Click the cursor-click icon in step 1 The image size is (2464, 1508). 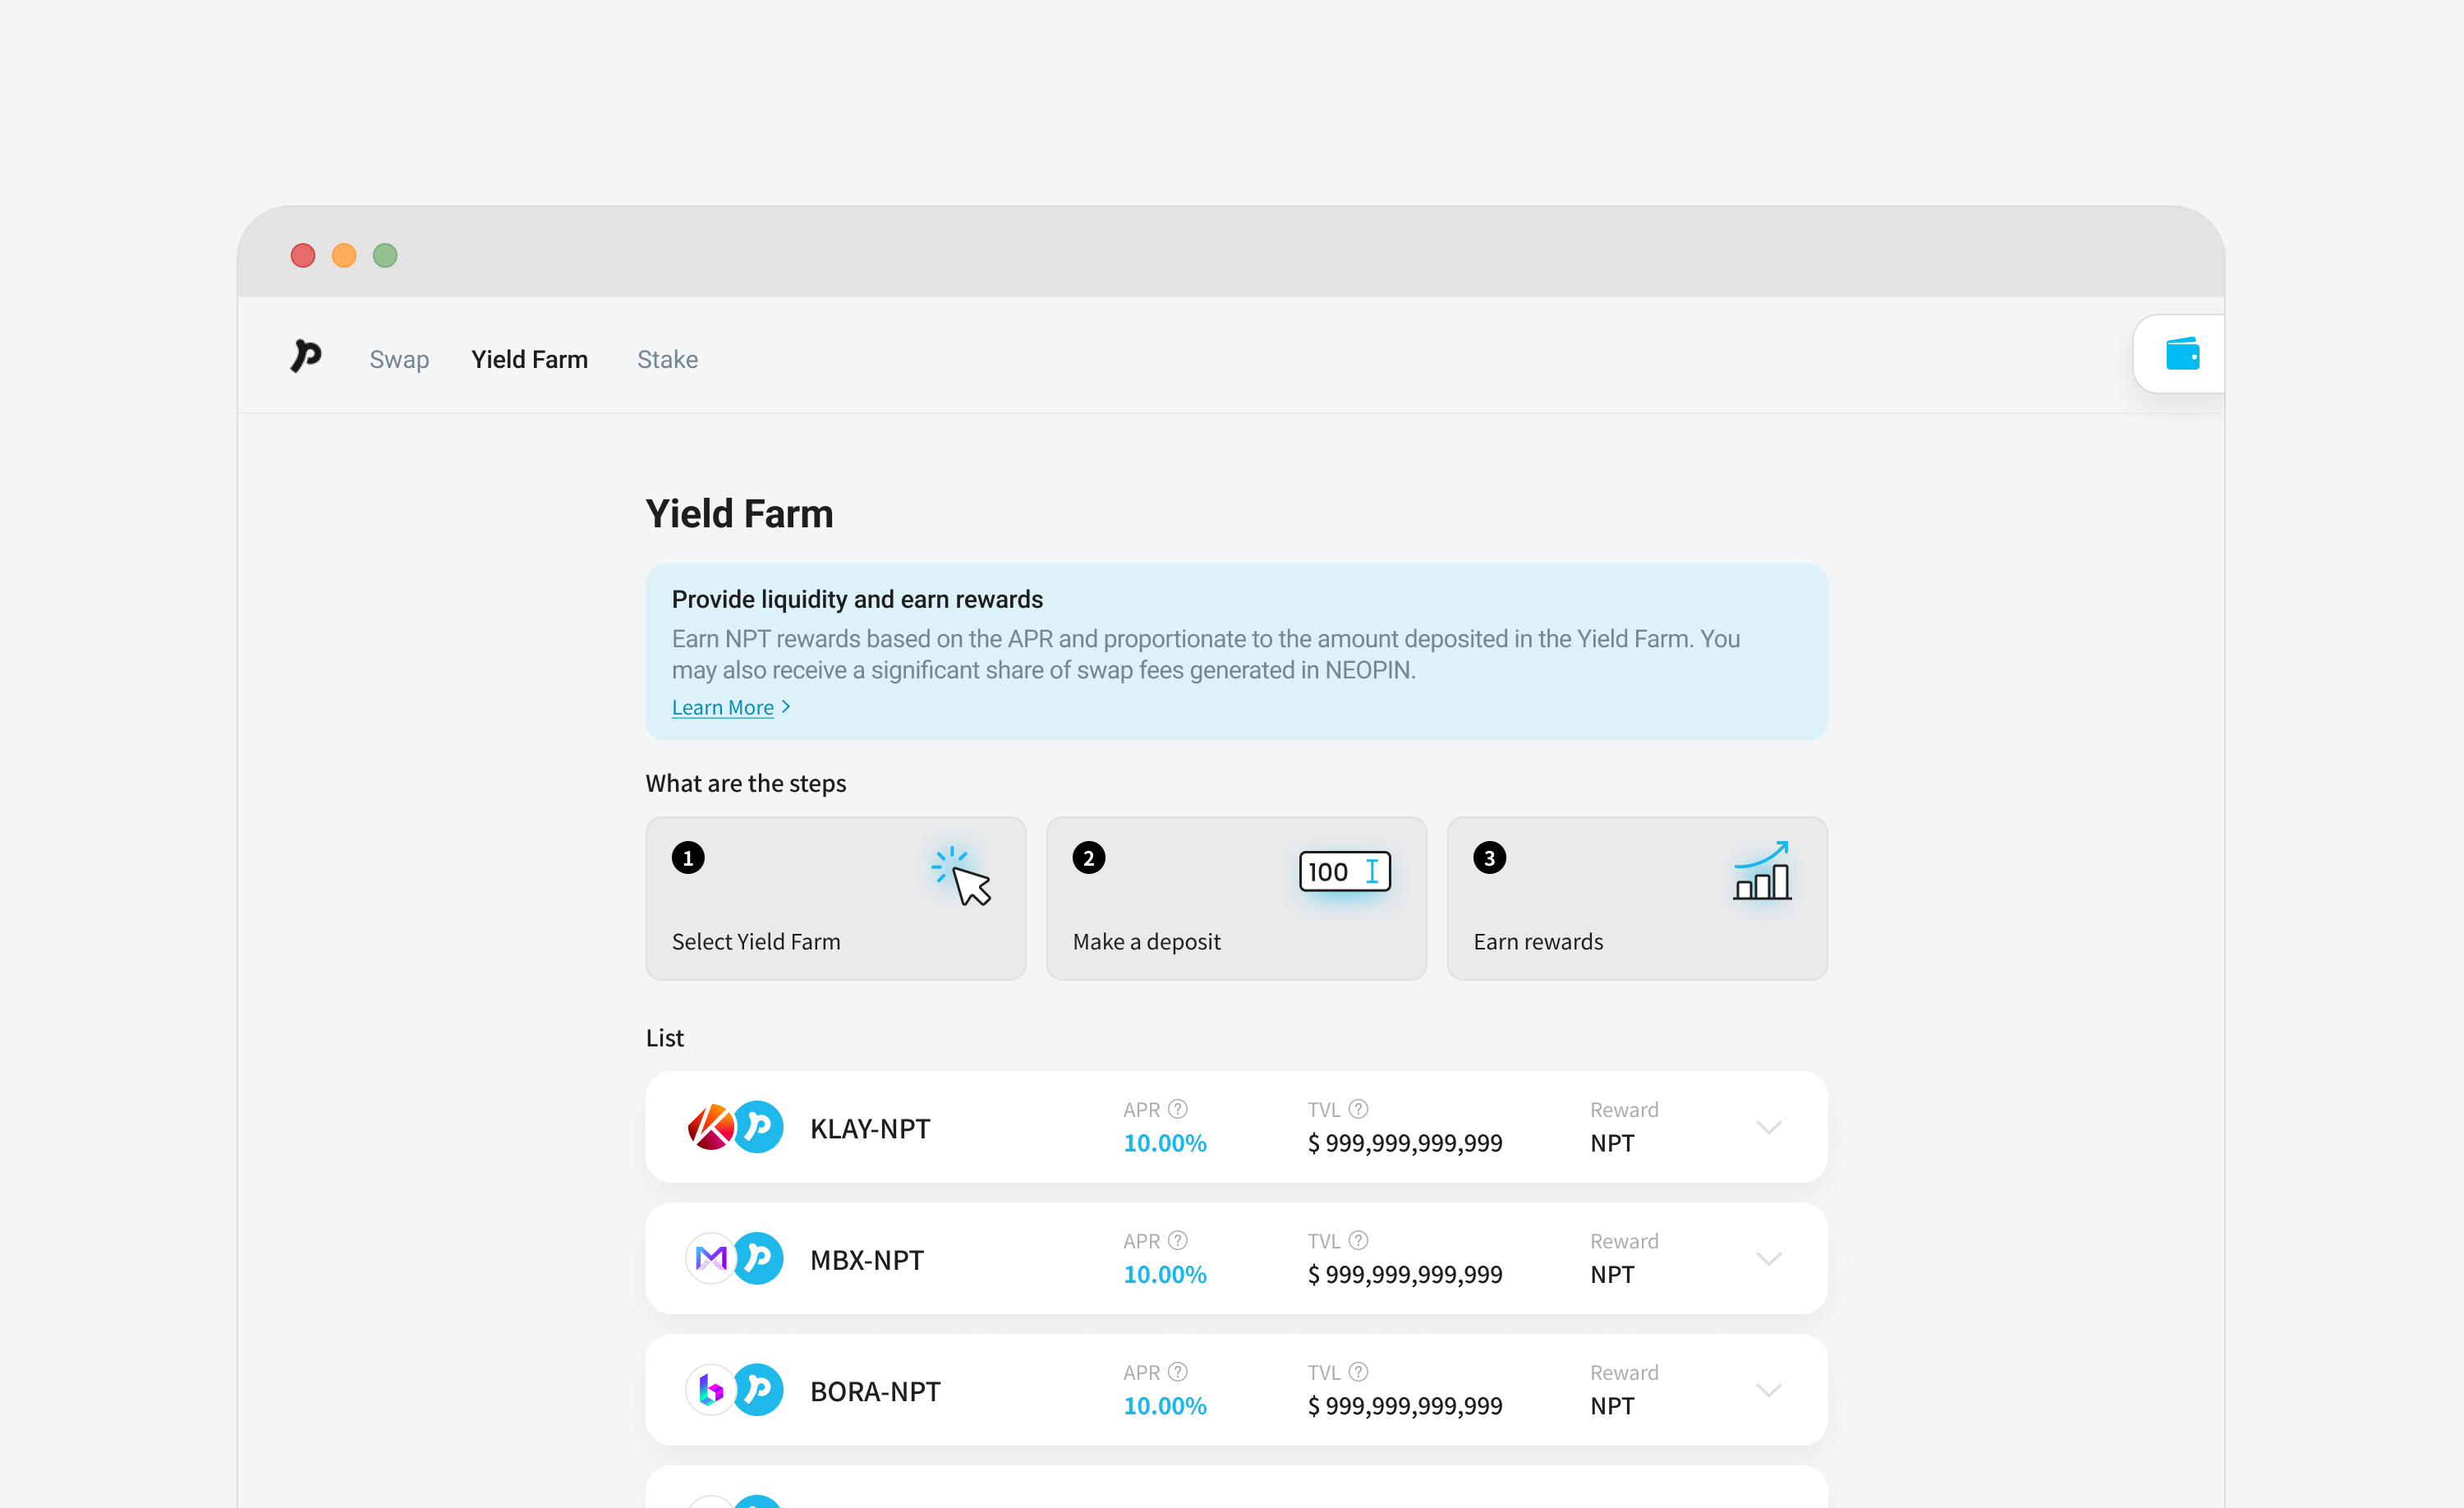pyautogui.click(x=962, y=876)
